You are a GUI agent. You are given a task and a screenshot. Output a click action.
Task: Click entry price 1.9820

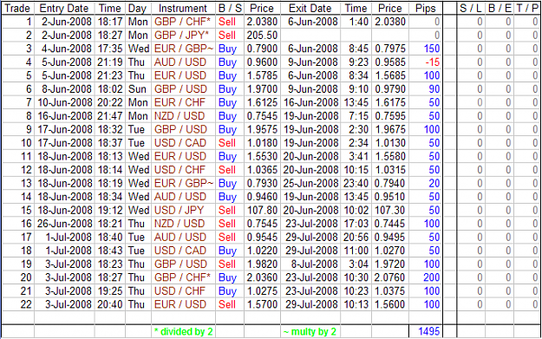pyautogui.click(x=262, y=264)
